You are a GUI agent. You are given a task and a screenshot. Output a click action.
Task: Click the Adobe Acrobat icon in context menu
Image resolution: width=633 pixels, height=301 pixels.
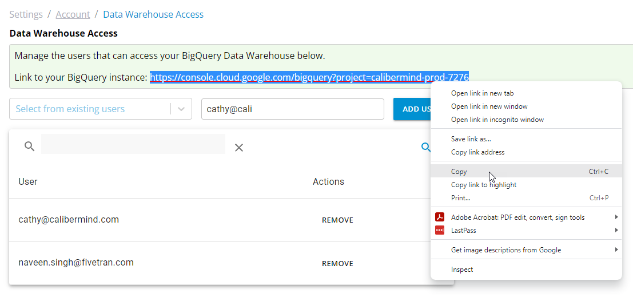(440, 217)
